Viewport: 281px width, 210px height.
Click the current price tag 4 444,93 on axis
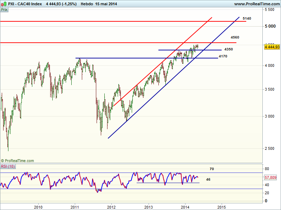pyautogui.click(x=272, y=47)
